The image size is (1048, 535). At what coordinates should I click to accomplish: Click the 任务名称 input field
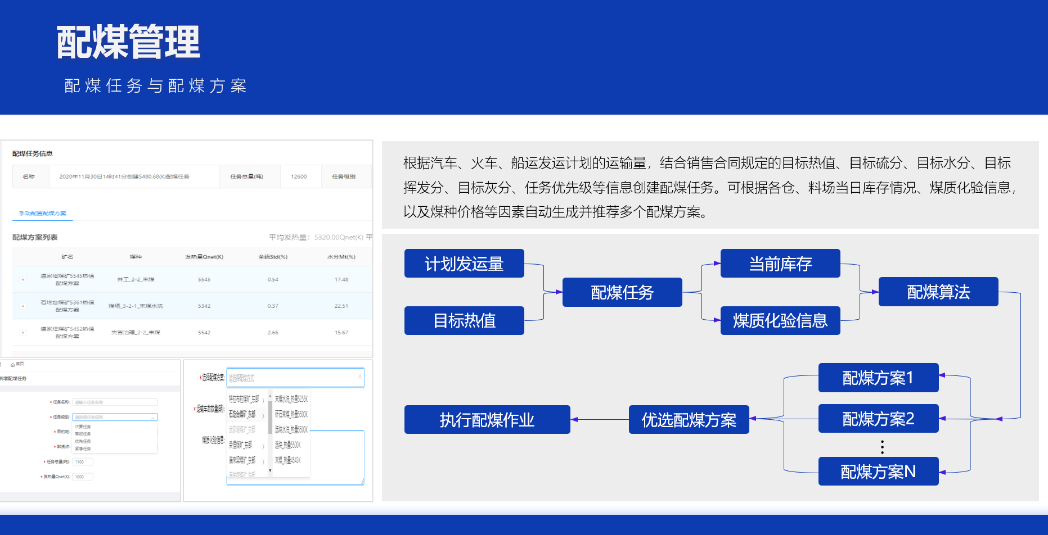[115, 402]
